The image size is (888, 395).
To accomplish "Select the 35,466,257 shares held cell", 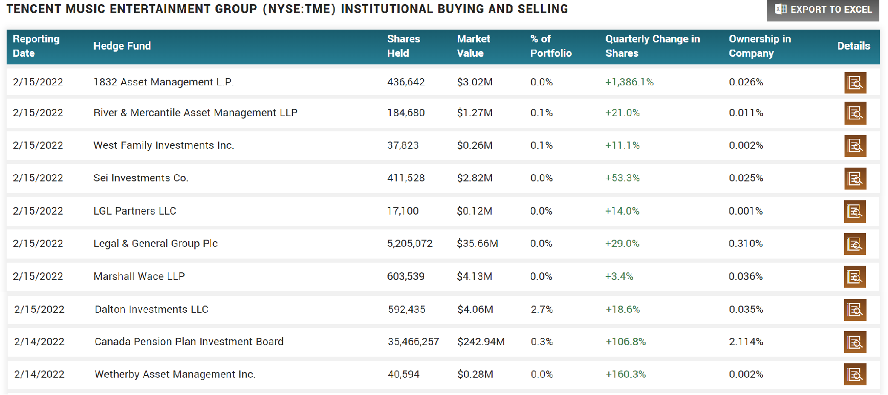I will point(413,342).
